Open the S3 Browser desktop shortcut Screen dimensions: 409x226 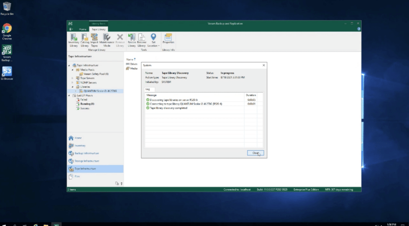pyautogui.click(x=7, y=73)
